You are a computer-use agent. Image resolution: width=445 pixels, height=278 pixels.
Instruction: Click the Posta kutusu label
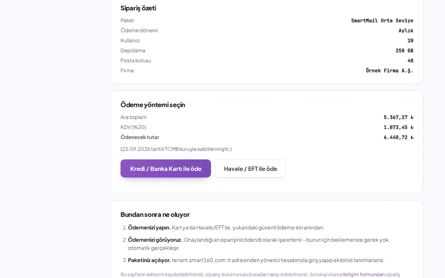click(136, 60)
